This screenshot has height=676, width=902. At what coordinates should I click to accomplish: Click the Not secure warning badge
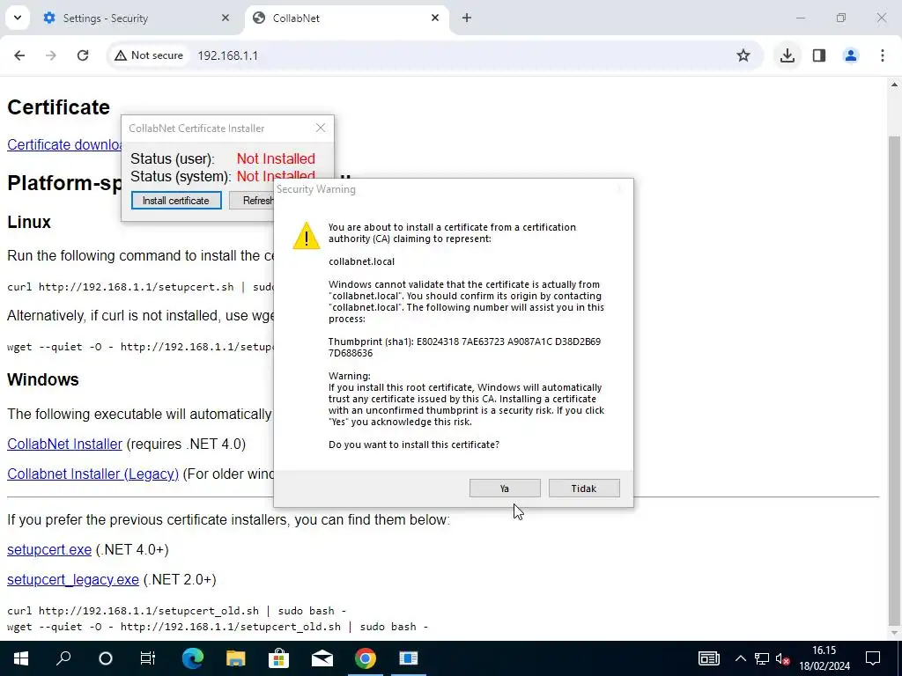(149, 55)
